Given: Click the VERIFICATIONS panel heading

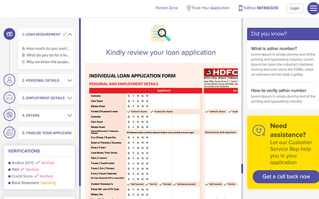Looking at the screenshot, I should point(24,151).
